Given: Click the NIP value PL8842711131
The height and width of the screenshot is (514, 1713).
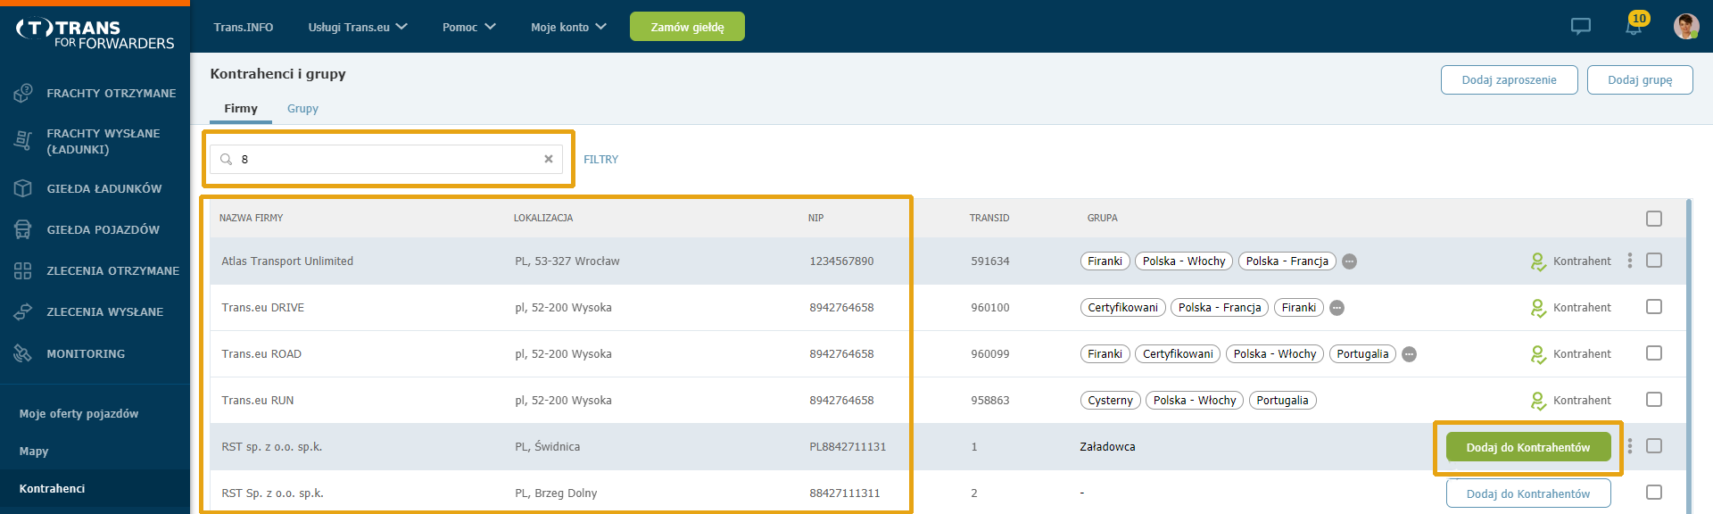Looking at the screenshot, I should (x=848, y=447).
